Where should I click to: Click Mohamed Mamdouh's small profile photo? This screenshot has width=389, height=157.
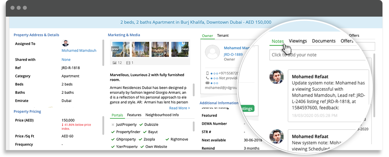[65, 43]
